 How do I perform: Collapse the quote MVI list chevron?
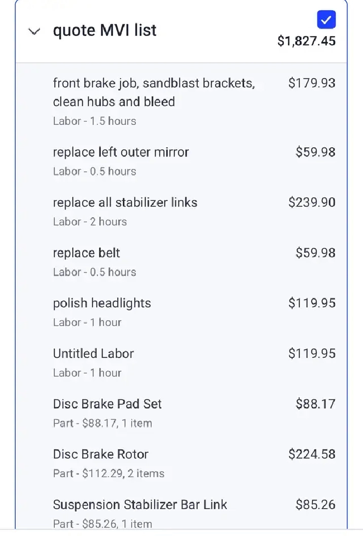(x=34, y=31)
